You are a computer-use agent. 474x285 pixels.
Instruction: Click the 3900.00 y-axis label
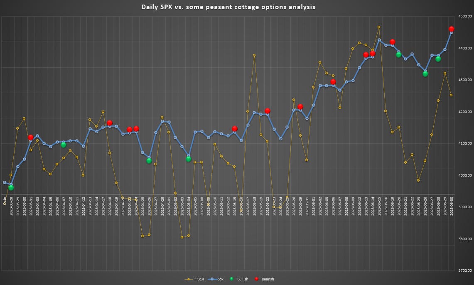click(x=465, y=207)
